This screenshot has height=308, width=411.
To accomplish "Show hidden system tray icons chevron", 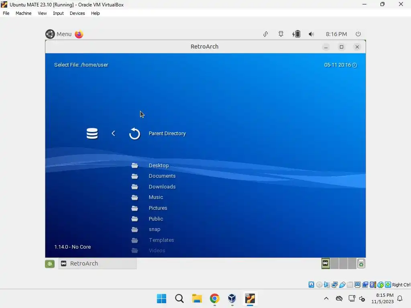I will pyautogui.click(x=326, y=298).
